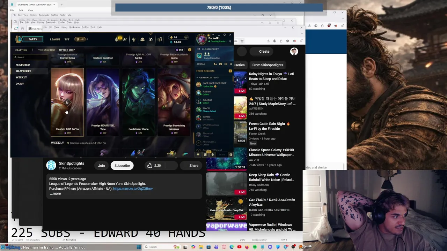This screenshot has width=447, height=251.
Task: Select the Prestige K/DA Kai'Sa skin card
Action: [67, 102]
